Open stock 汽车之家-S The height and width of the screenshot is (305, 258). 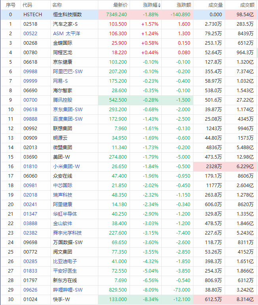(x=65, y=24)
